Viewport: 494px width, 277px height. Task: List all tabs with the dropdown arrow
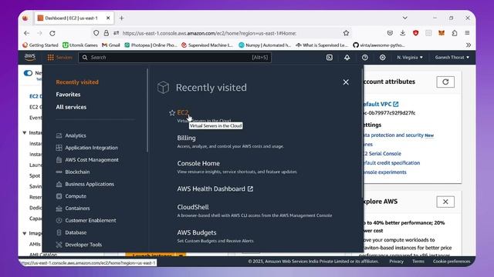(x=404, y=18)
